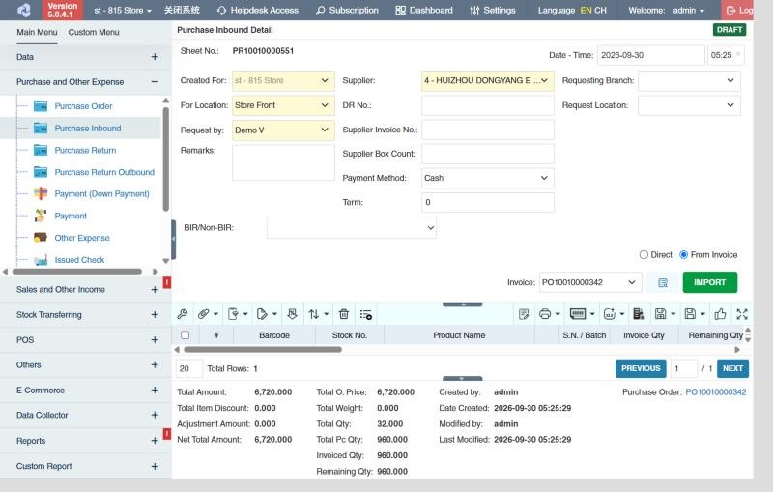Click the sidebar submenu vertical scrollbar
This screenshot has width=773, height=492.
tap(165, 159)
